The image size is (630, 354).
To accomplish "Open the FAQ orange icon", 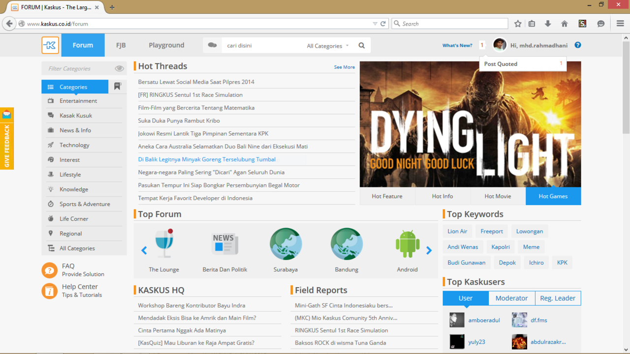I will [49, 270].
